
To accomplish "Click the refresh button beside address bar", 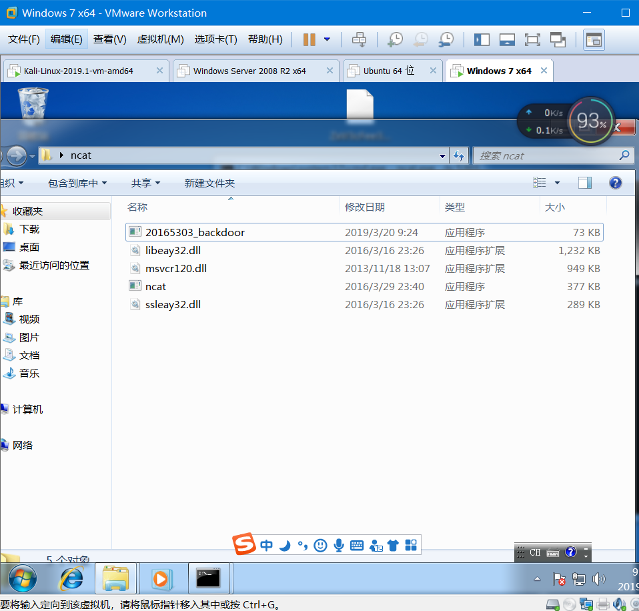I will (x=459, y=155).
